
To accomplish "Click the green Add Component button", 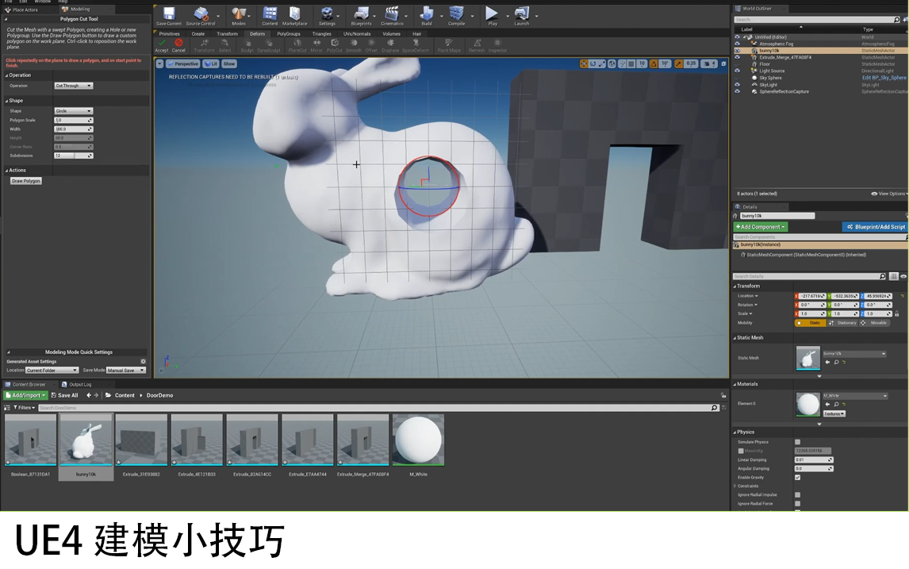I will click(759, 226).
